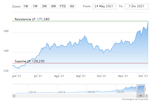
Task: Click 2014 in the navigator timeline
Action: (32, 92)
